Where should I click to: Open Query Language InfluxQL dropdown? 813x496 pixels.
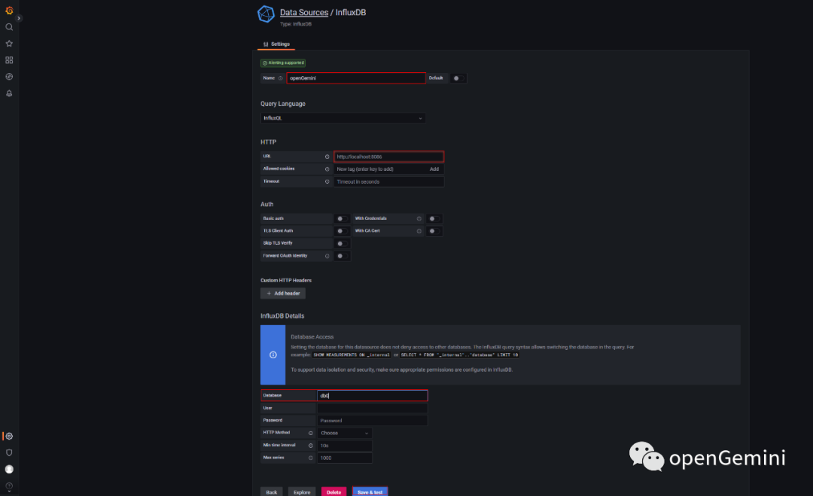point(343,118)
